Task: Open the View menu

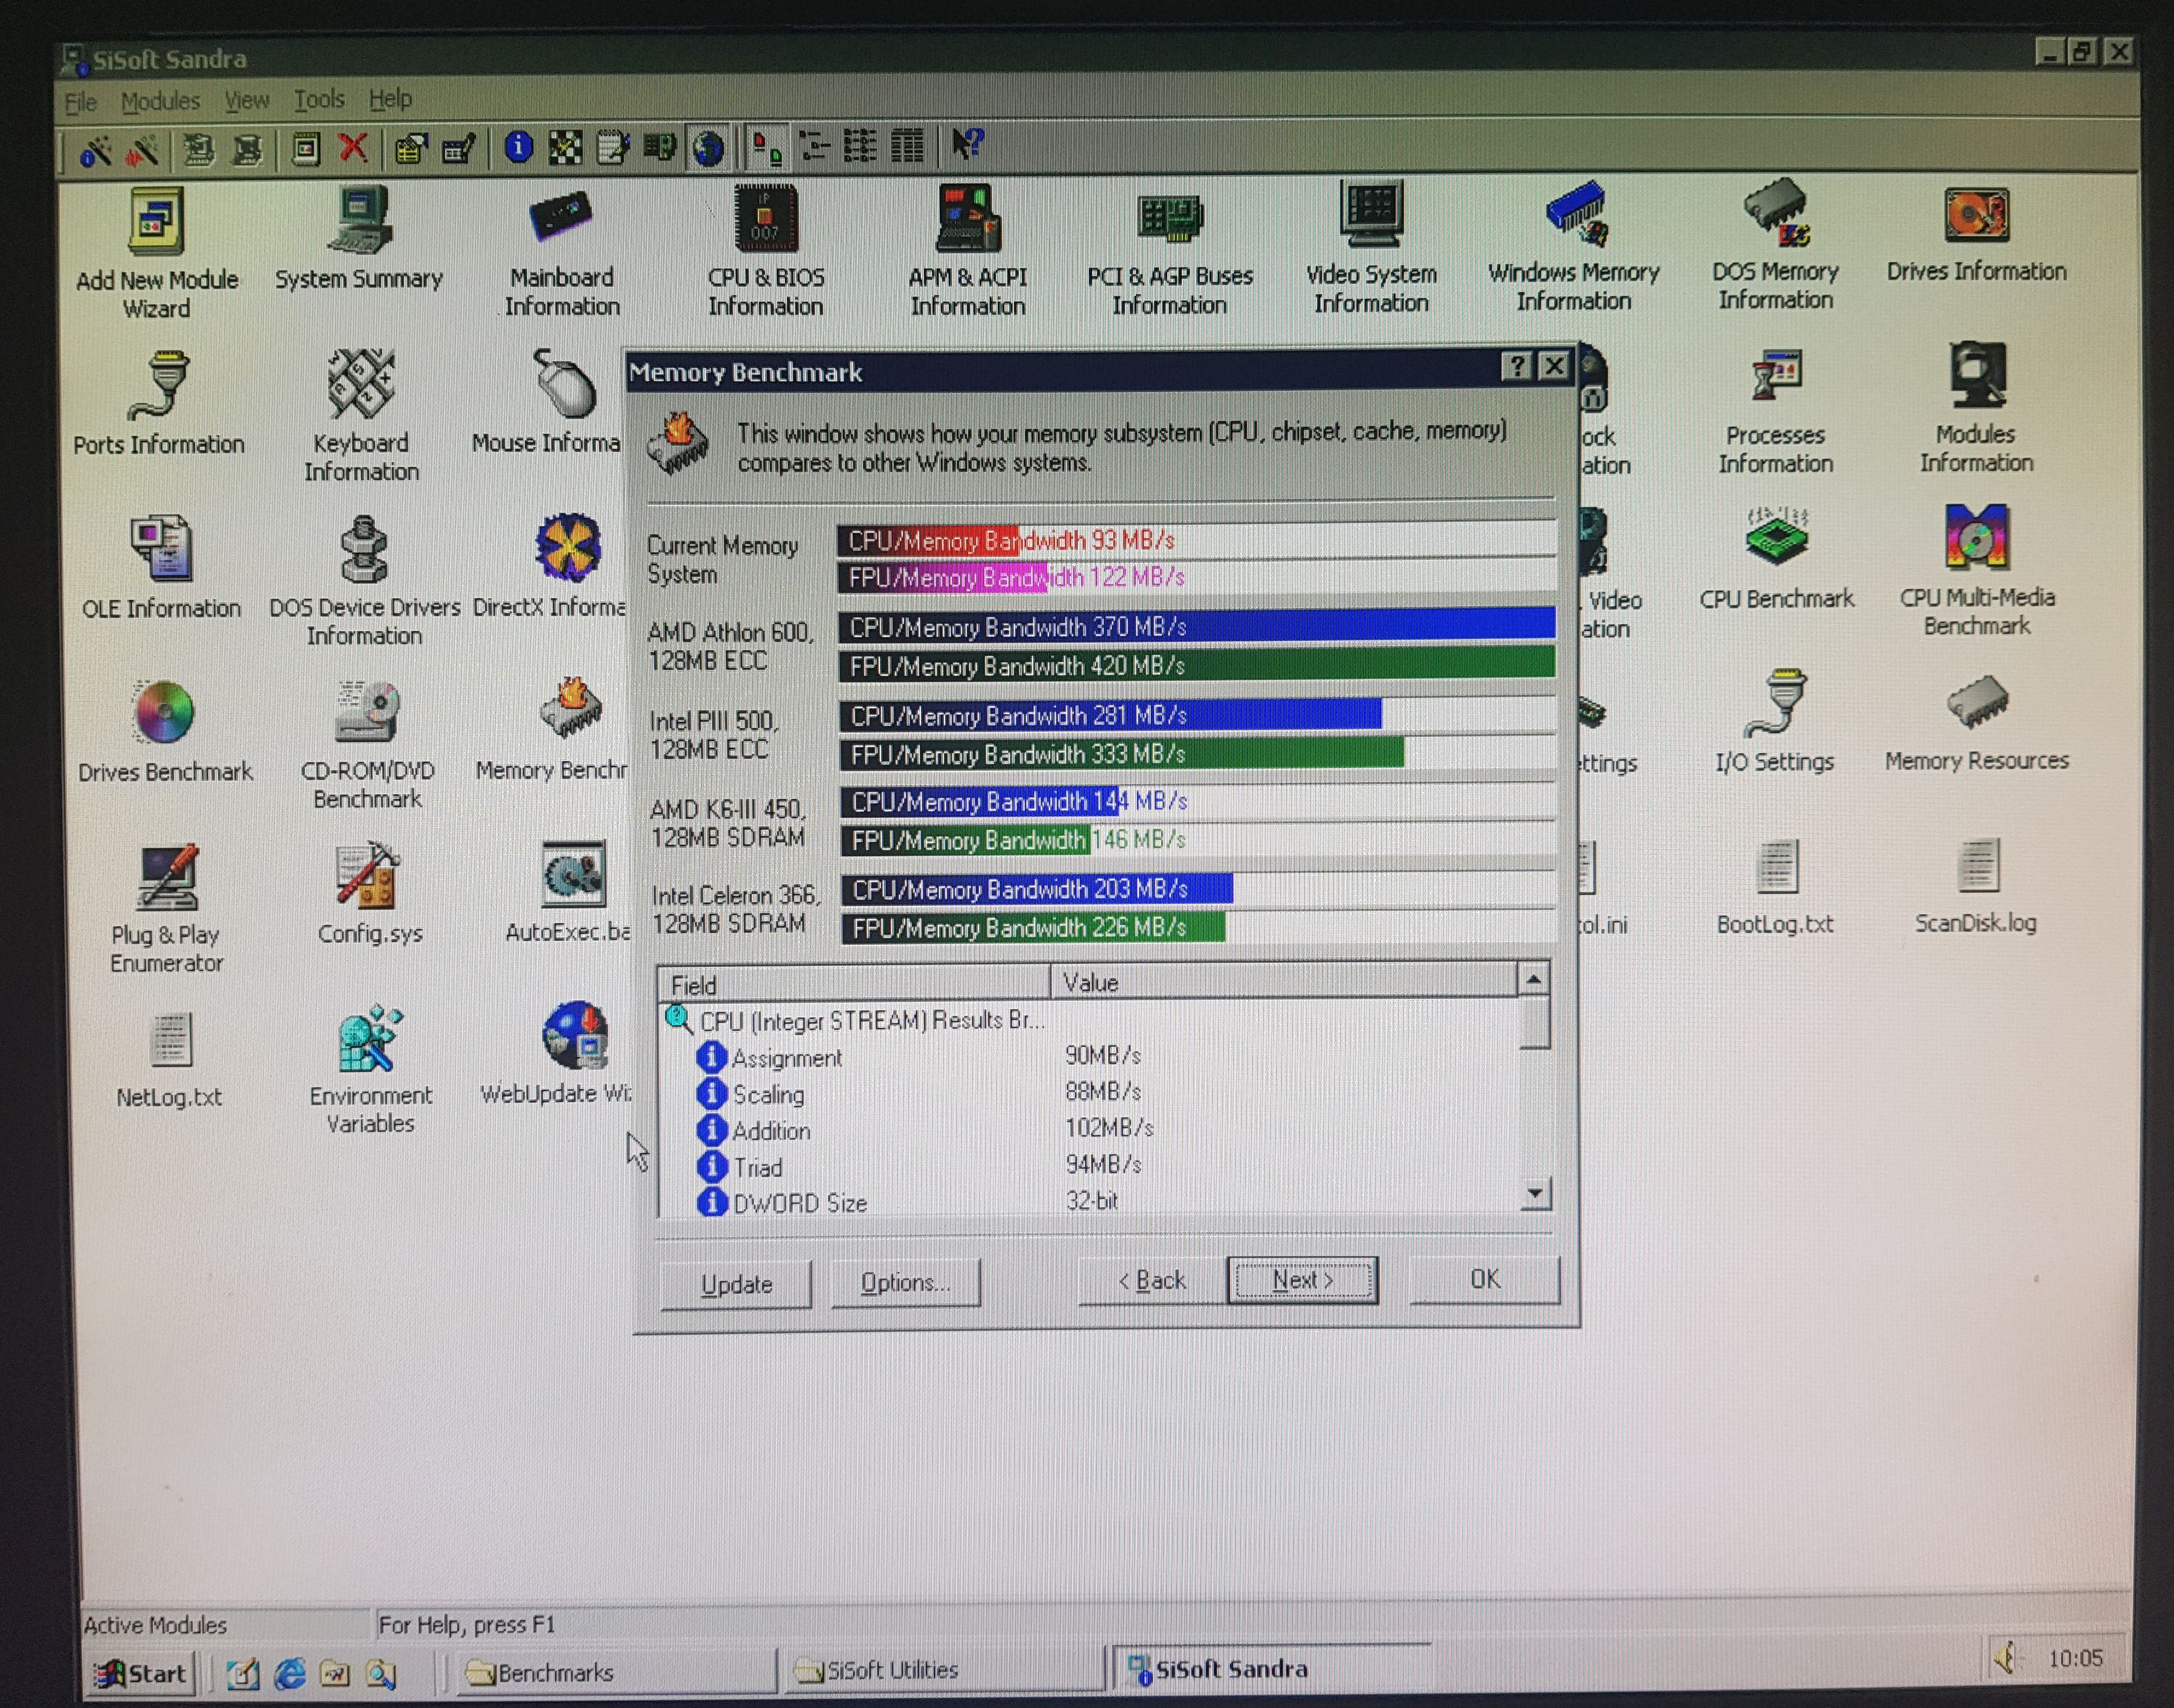Action: (x=246, y=100)
